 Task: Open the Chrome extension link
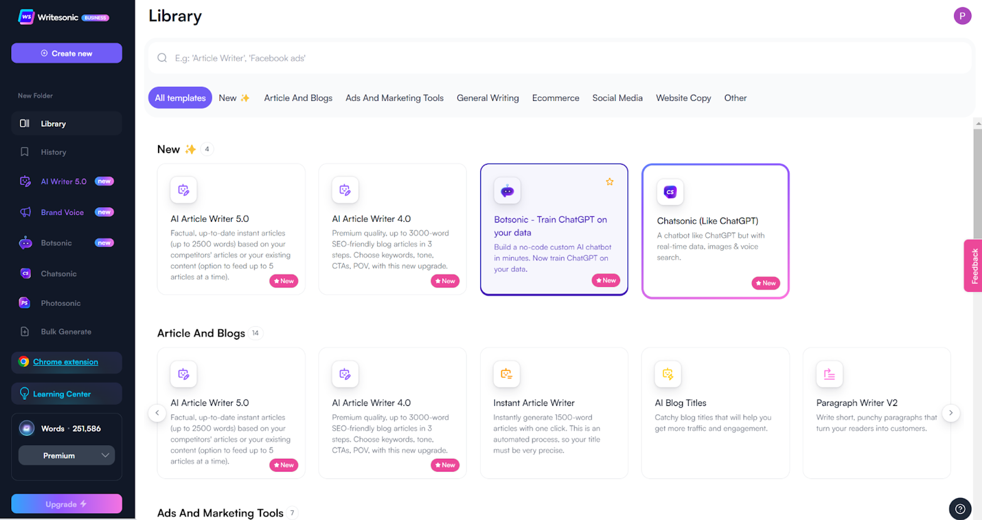click(x=65, y=362)
